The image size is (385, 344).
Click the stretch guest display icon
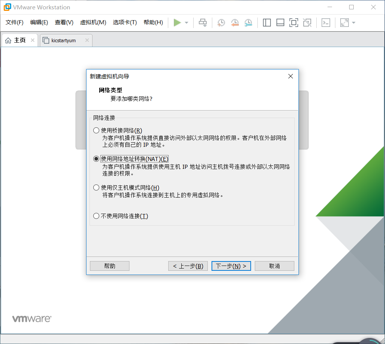pyautogui.click(x=344, y=23)
